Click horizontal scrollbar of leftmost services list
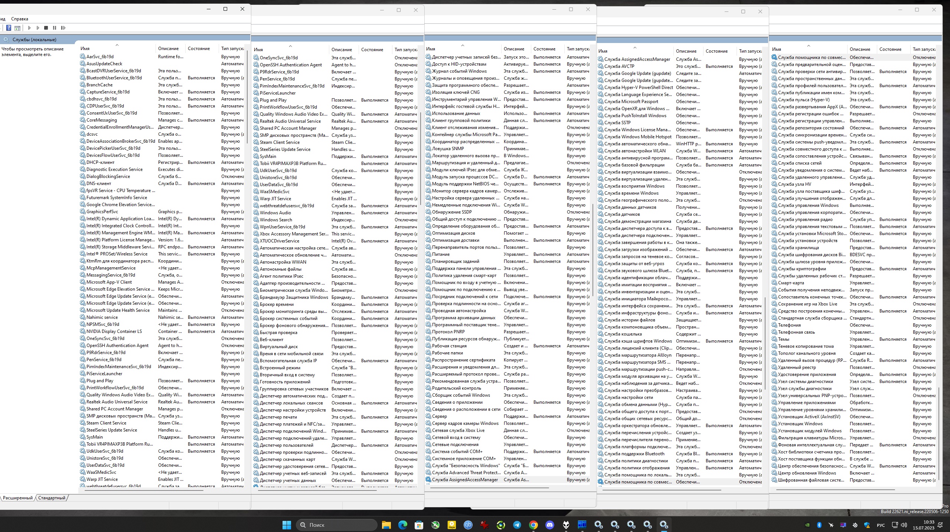 tap(144, 490)
